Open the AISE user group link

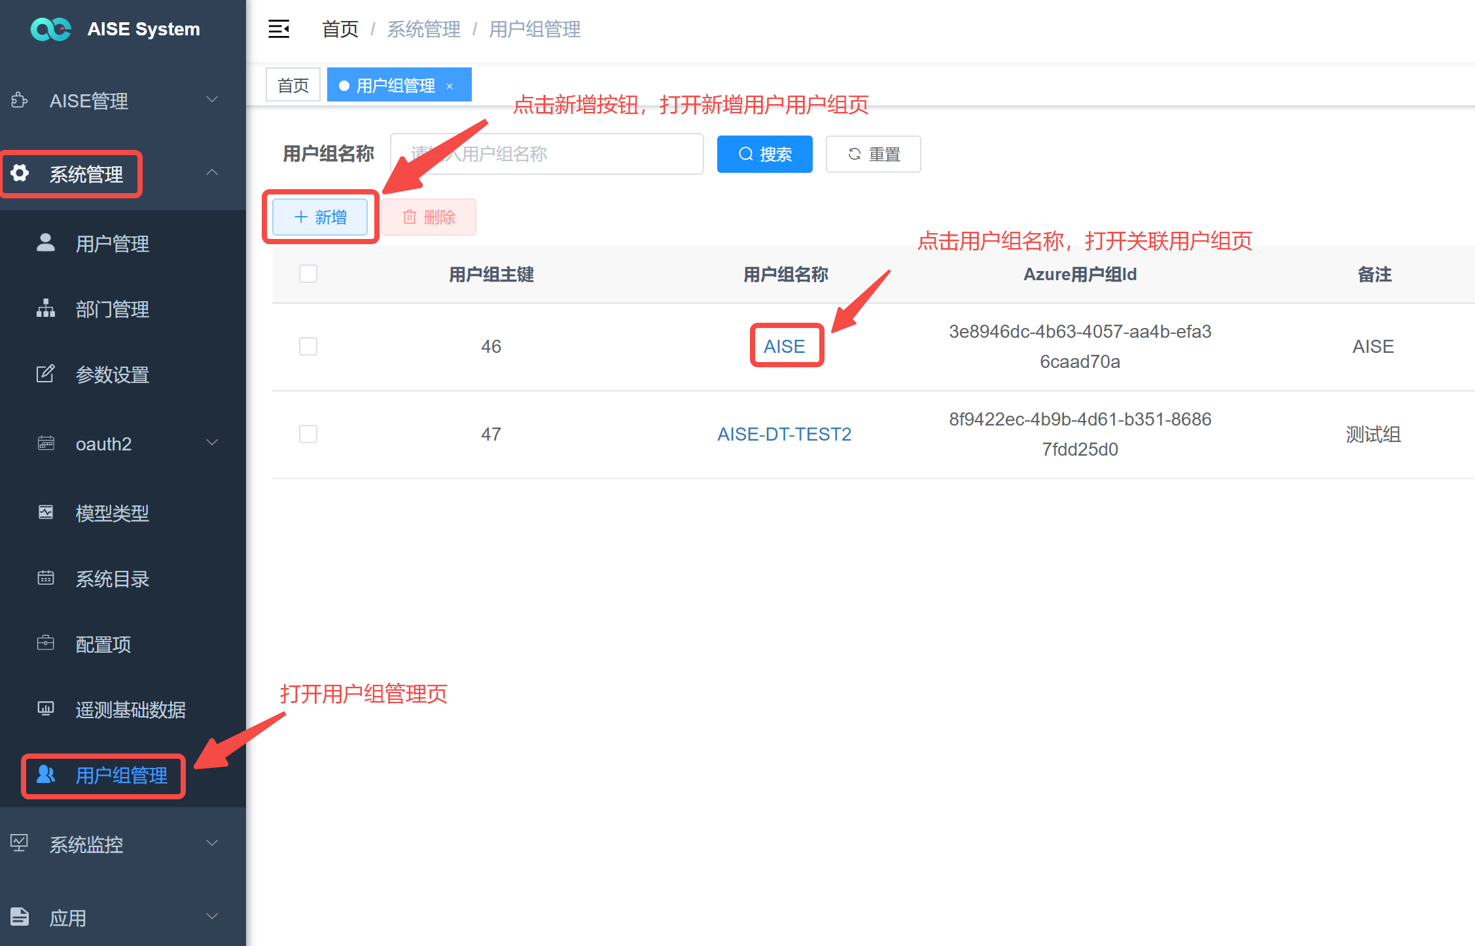785,346
